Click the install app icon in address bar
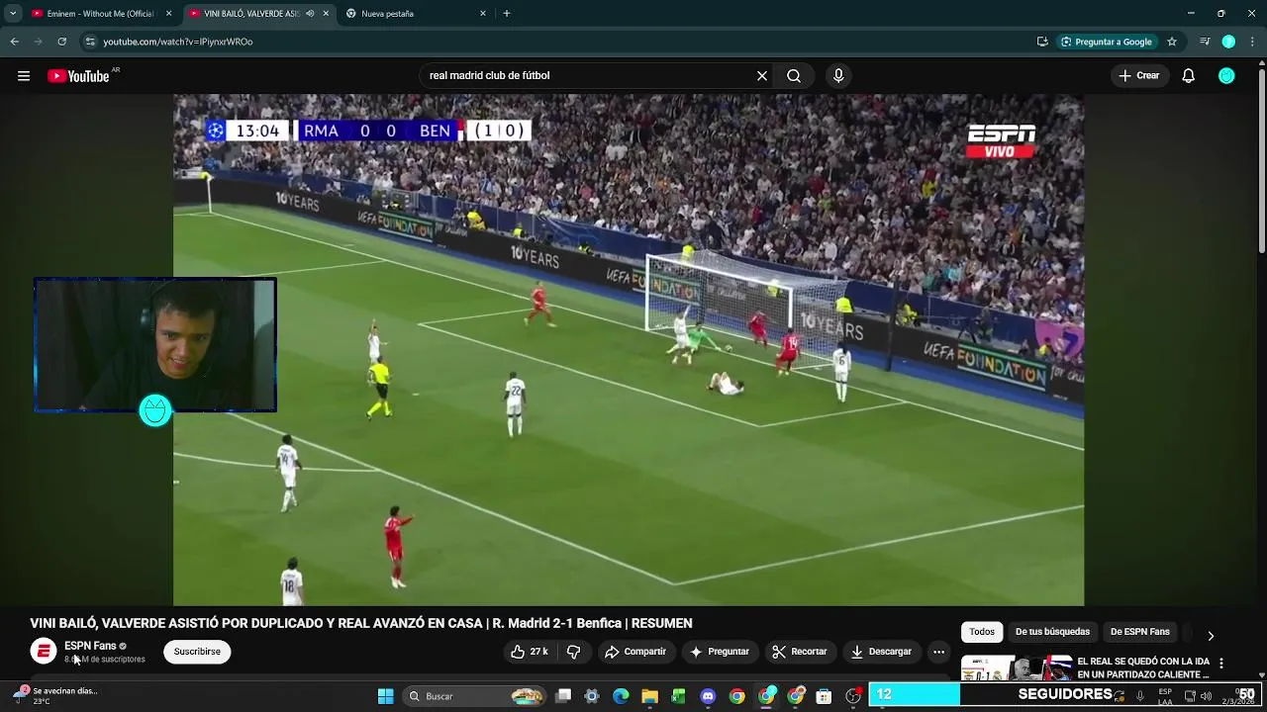 [x=1042, y=42]
